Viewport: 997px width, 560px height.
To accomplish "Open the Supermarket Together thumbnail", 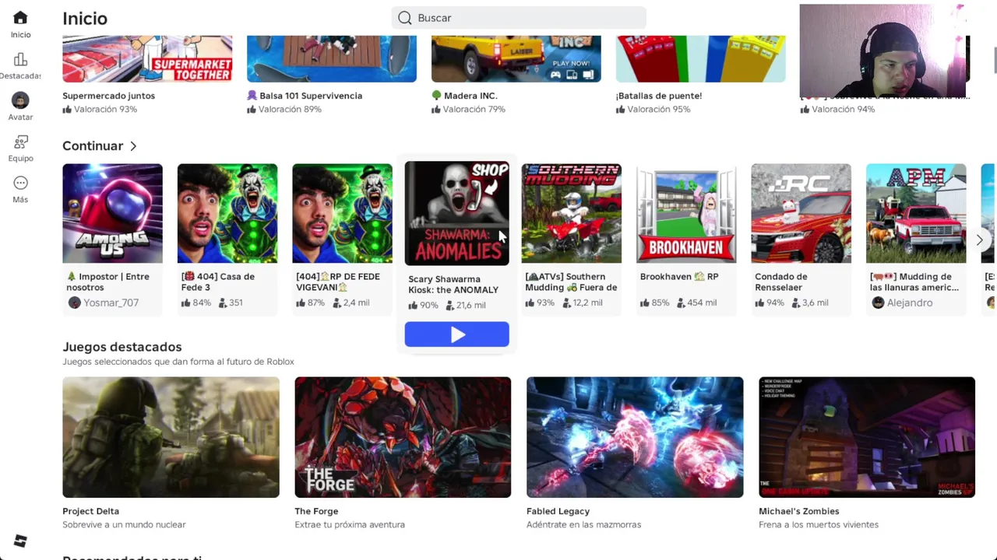I will (147, 59).
